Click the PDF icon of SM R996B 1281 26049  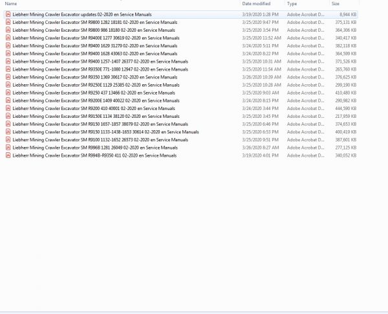8,147
